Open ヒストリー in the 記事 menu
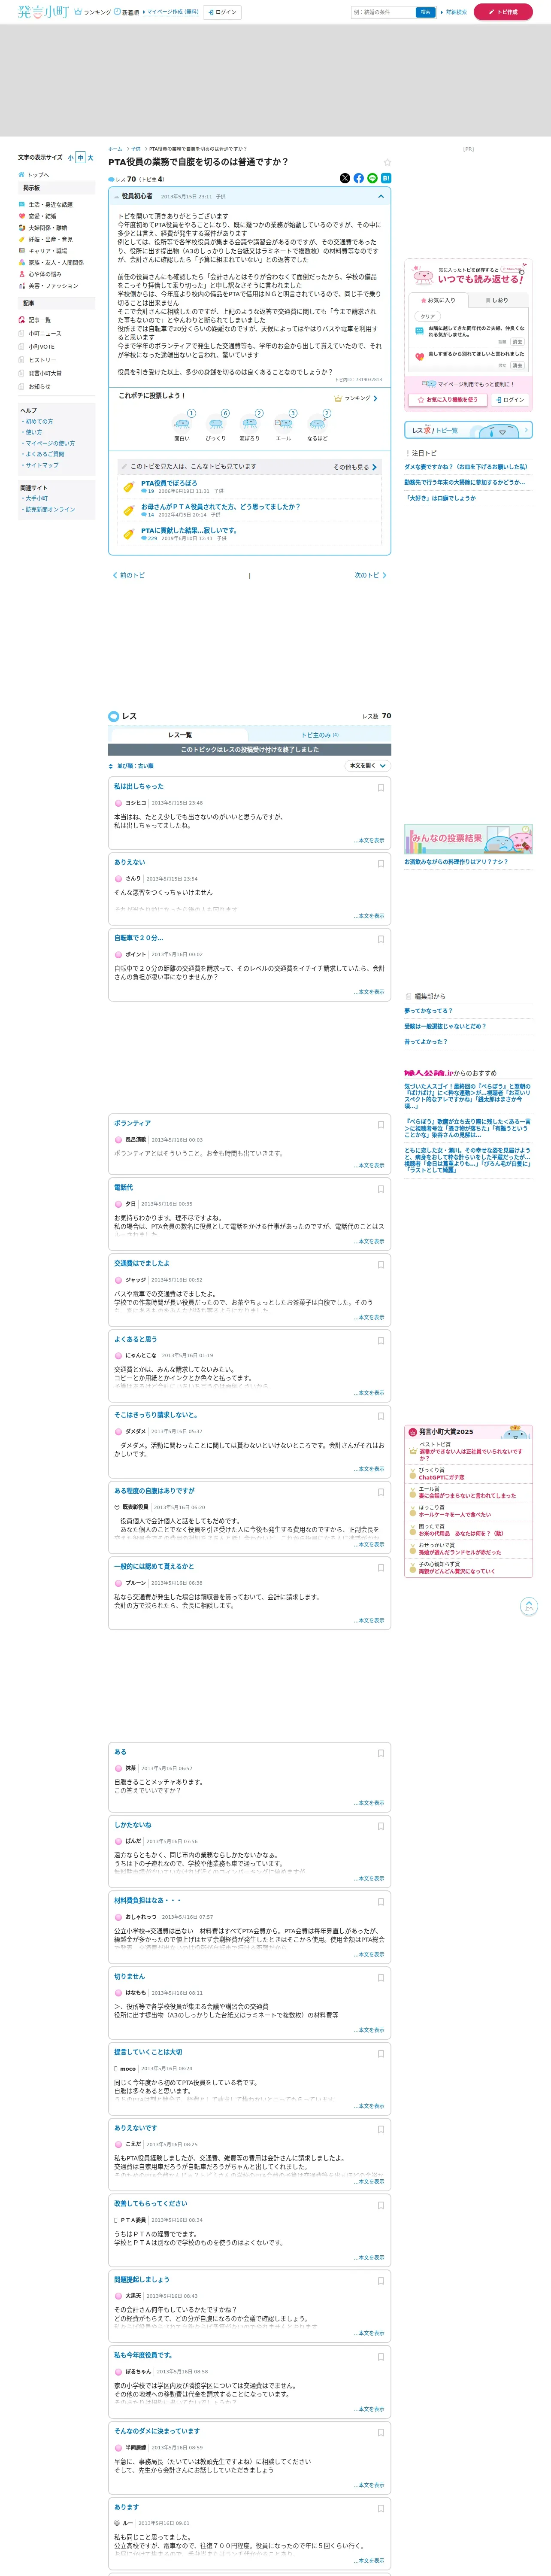This screenshot has height=2576, width=551. pos(42,360)
